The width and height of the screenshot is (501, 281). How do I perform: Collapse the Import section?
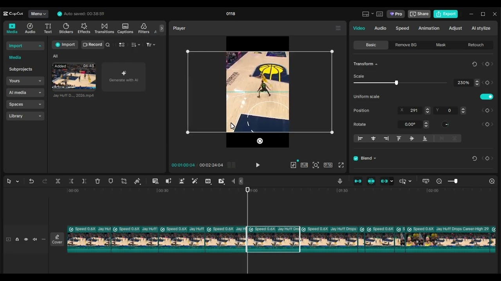click(25, 46)
